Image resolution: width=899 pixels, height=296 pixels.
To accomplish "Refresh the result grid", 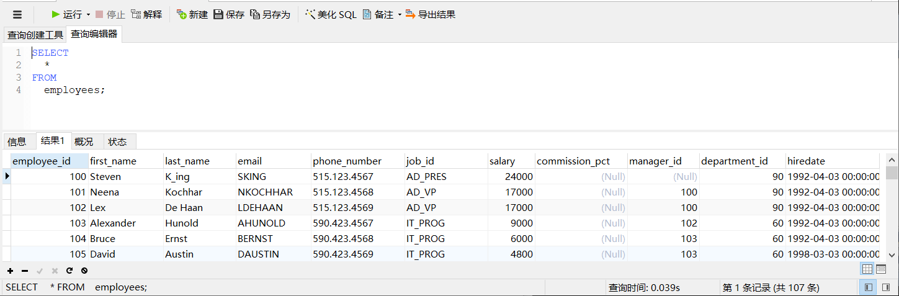I will coord(69,271).
